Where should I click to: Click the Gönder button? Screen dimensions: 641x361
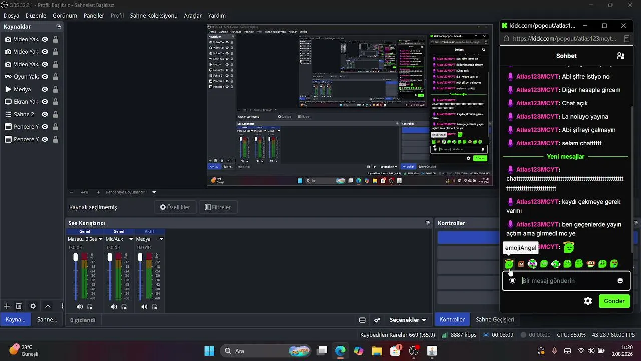tap(614, 301)
